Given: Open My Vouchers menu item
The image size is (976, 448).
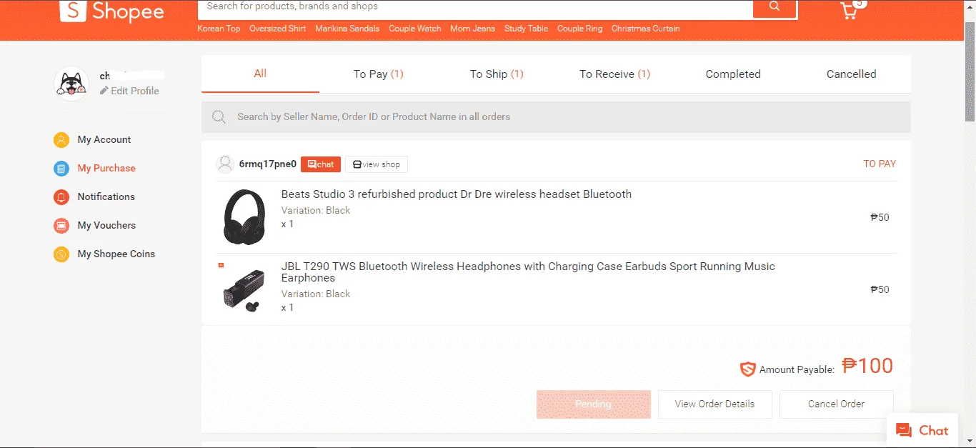Looking at the screenshot, I should pyautogui.click(x=106, y=225).
